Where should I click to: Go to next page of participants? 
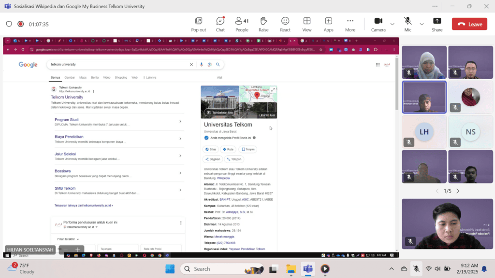click(x=458, y=191)
